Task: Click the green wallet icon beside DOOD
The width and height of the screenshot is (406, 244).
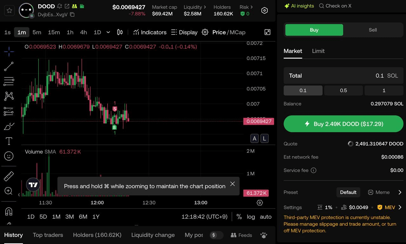Action: 82,6
